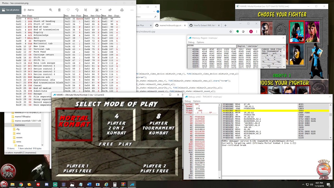Image resolution: width=334 pixels, height=188 pixels.
Task: Click the green Chrome extension icon
Action: click(237, 32)
